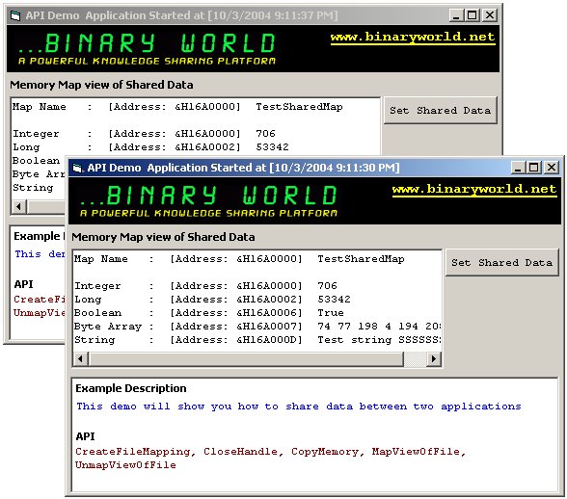The height and width of the screenshot is (499, 567).
Task: Click the background window's title bar app icon
Action: pyautogui.click(x=15, y=16)
